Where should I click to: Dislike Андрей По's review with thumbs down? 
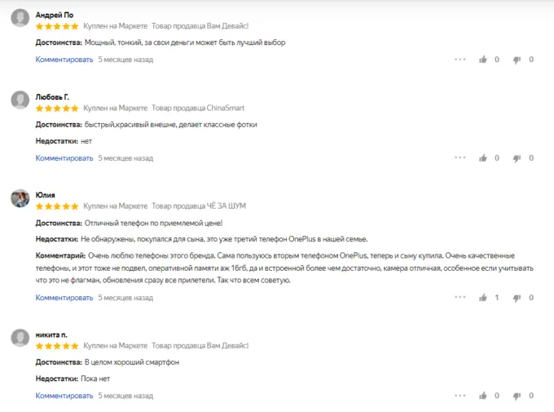pos(517,60)
